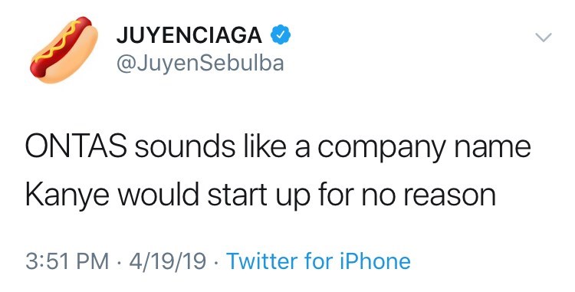Click the yellow mustard on the hot dog avatar
575x292 pixels.
point(58,43)
